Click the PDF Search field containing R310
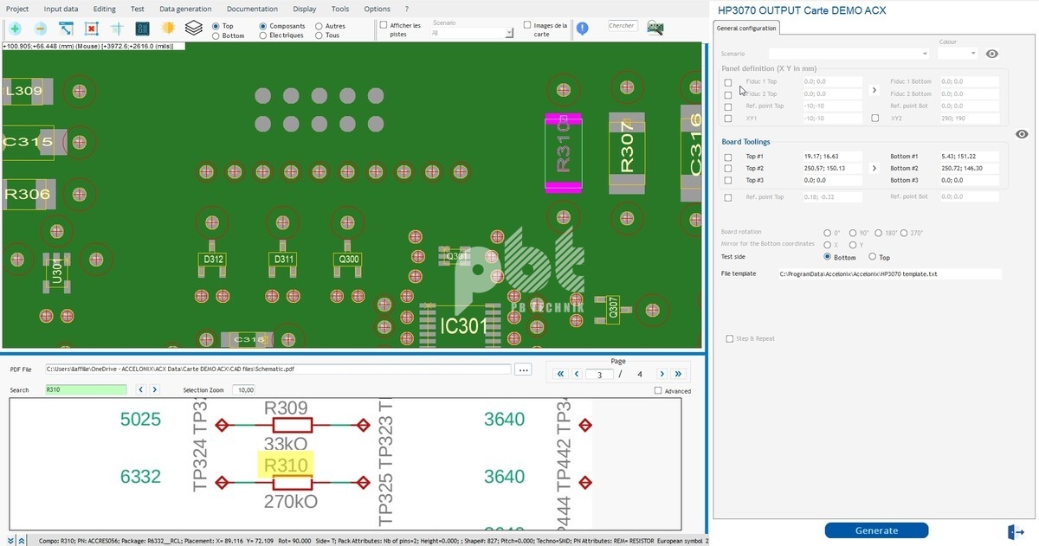The width and height of the screenshot is (1039, 546). coord(85,390)
